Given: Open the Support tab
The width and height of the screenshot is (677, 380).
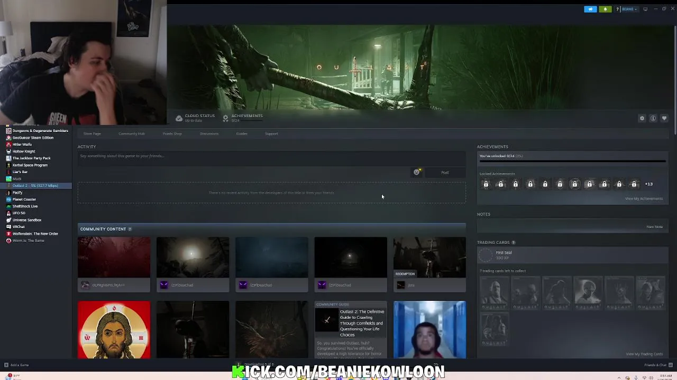Looking at the screenshot, I should point(271,134).
